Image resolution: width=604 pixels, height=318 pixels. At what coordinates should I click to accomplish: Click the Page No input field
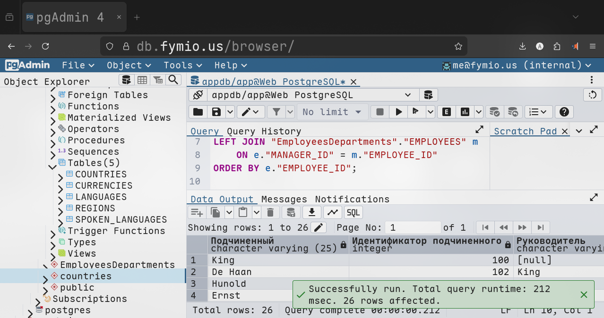413,227
